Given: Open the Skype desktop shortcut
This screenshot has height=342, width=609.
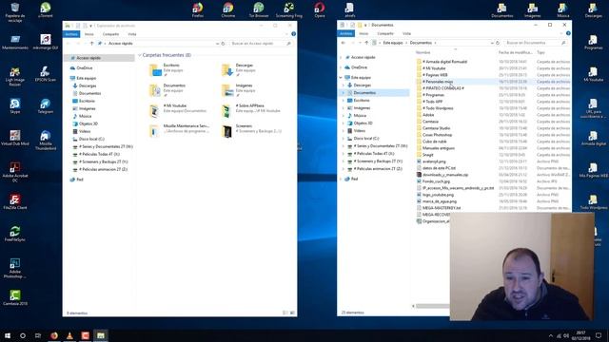Looking at the screenshot, I should (x=15, y=105).
